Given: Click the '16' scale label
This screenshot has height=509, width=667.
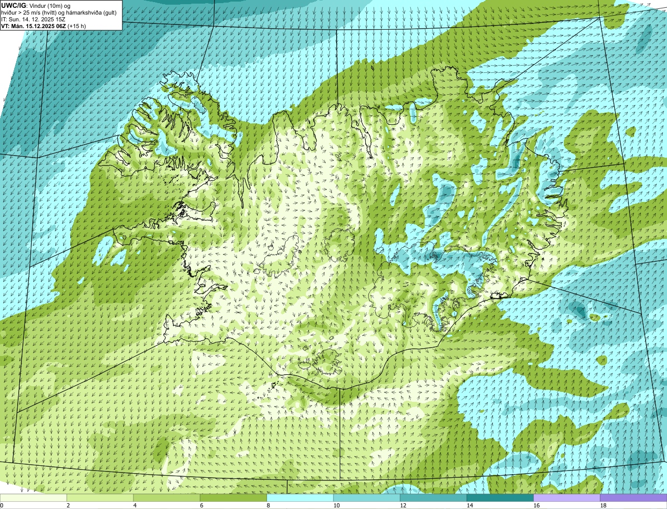Looking at the screenshot, I should (537, 505).
